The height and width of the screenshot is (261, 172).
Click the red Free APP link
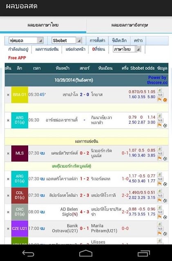pos(17,58)
